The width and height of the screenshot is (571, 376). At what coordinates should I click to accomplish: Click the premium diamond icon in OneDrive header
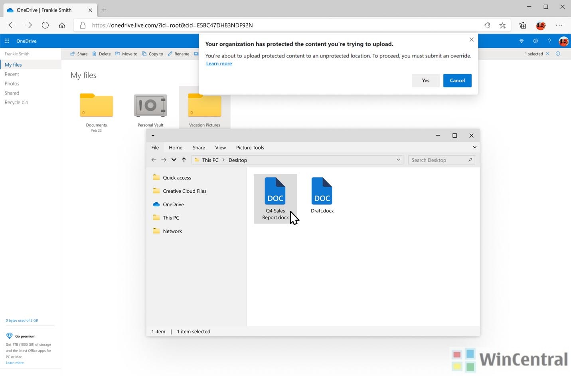[521, 41]
